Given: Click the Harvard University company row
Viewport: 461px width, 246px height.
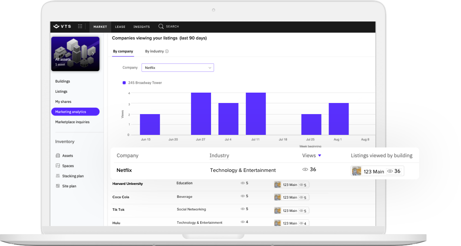Looking at the screenshot, I should point(128,184).
